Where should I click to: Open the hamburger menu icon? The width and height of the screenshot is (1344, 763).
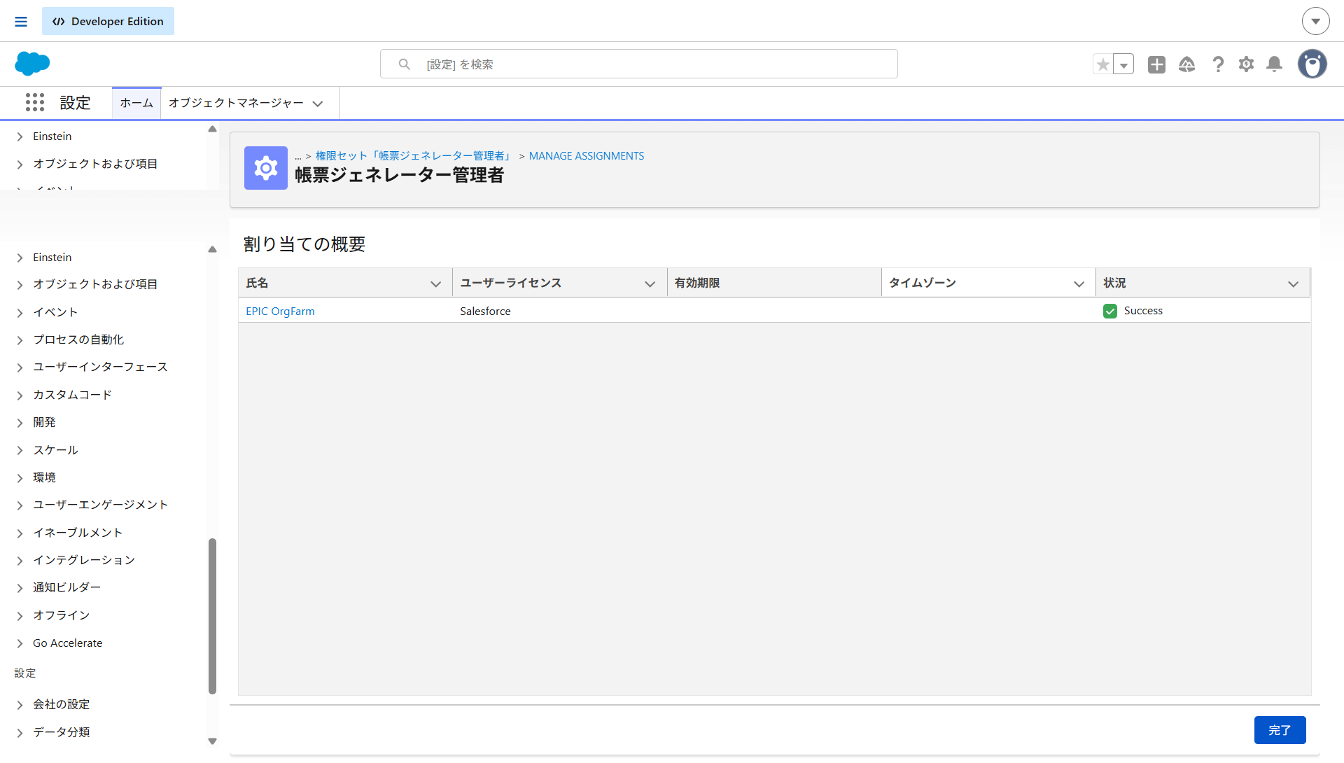[21, 22]
